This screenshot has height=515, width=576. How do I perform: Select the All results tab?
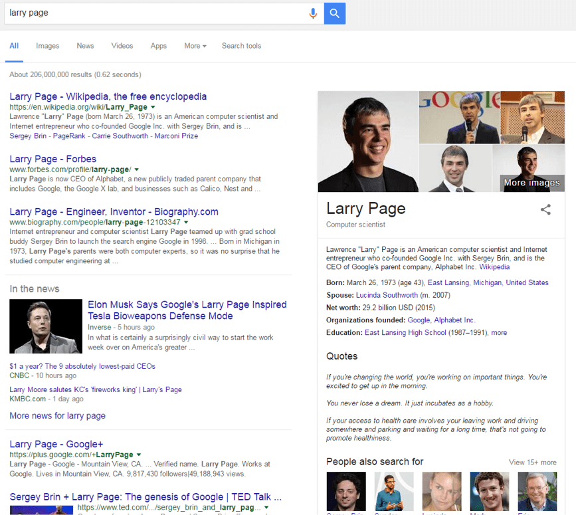click(14, 46)
